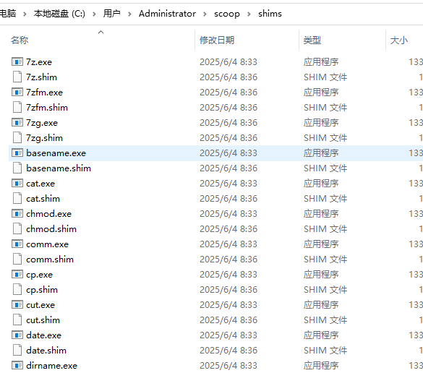Click the chmod.shim blank file icon
This screenshot has height=373, width=423.
[x=17, y=229]
